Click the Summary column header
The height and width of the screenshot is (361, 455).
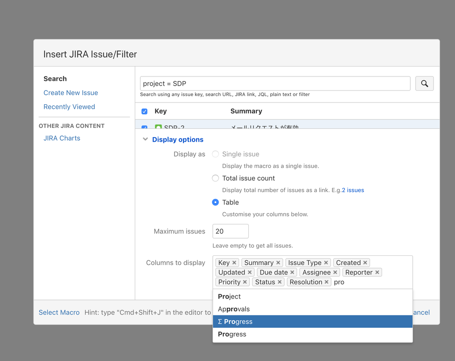(x=246, y=111)
